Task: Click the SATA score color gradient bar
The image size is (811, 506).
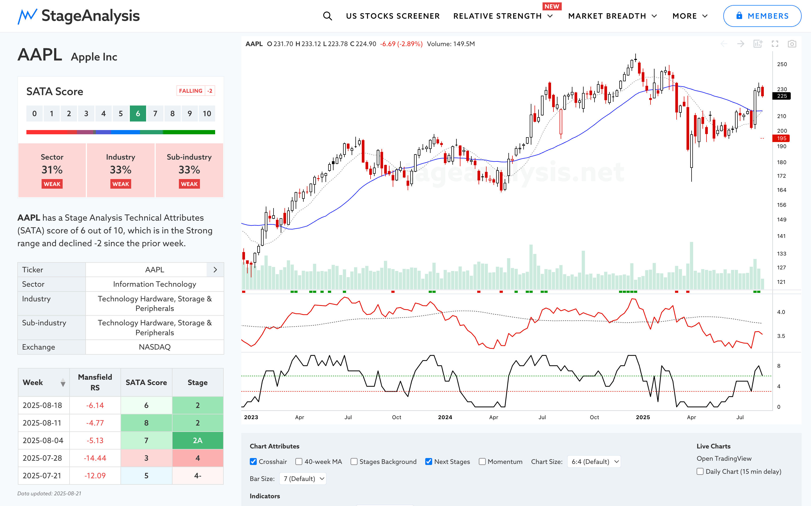Action: pos(121,132)
